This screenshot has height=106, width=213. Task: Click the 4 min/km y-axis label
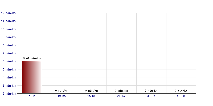9,77
